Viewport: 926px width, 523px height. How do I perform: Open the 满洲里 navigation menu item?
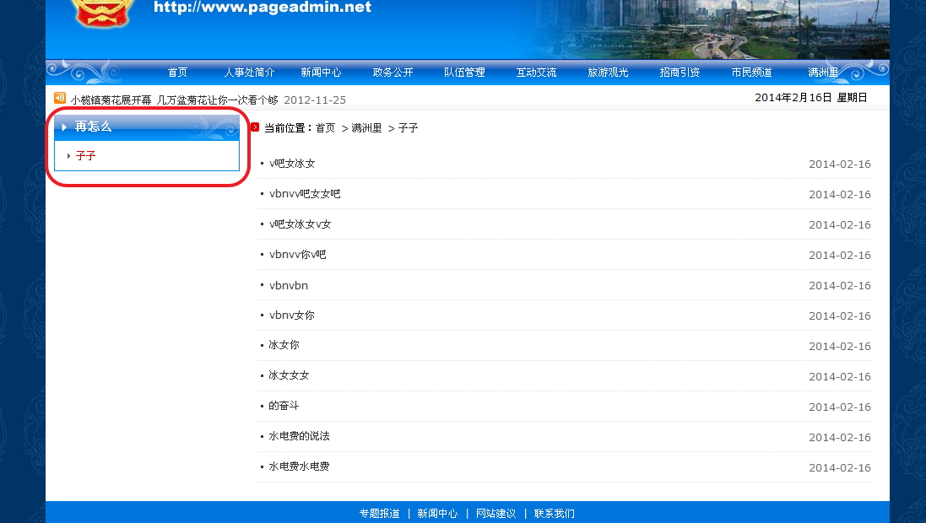point(822,73)
